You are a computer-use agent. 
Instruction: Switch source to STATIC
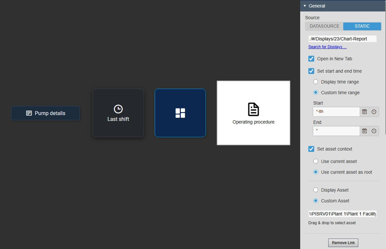click(x=362, y=26)
